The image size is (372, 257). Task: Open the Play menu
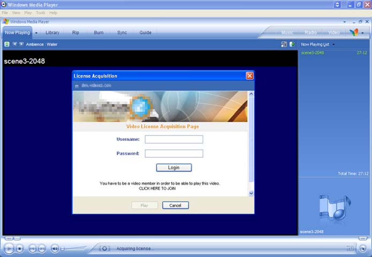coord(28,13)
